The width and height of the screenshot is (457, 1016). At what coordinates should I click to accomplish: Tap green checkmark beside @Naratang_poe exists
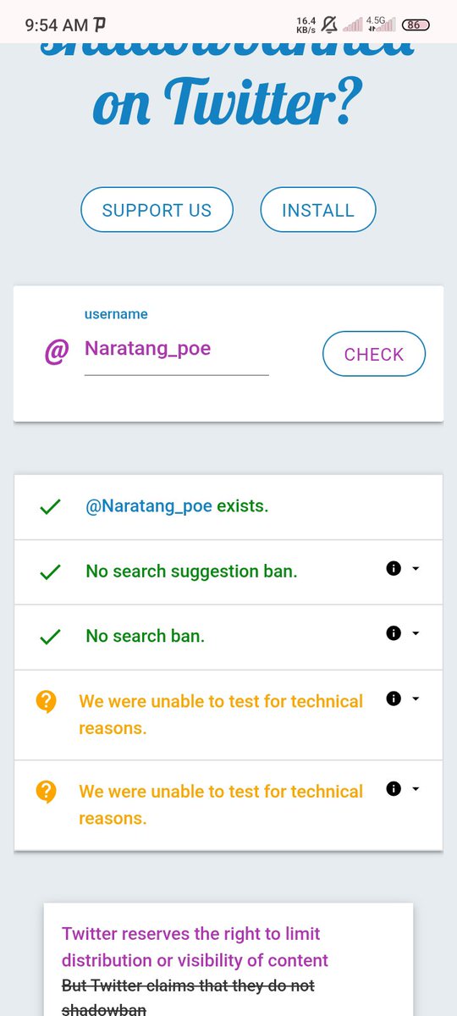tap(51, 507)
